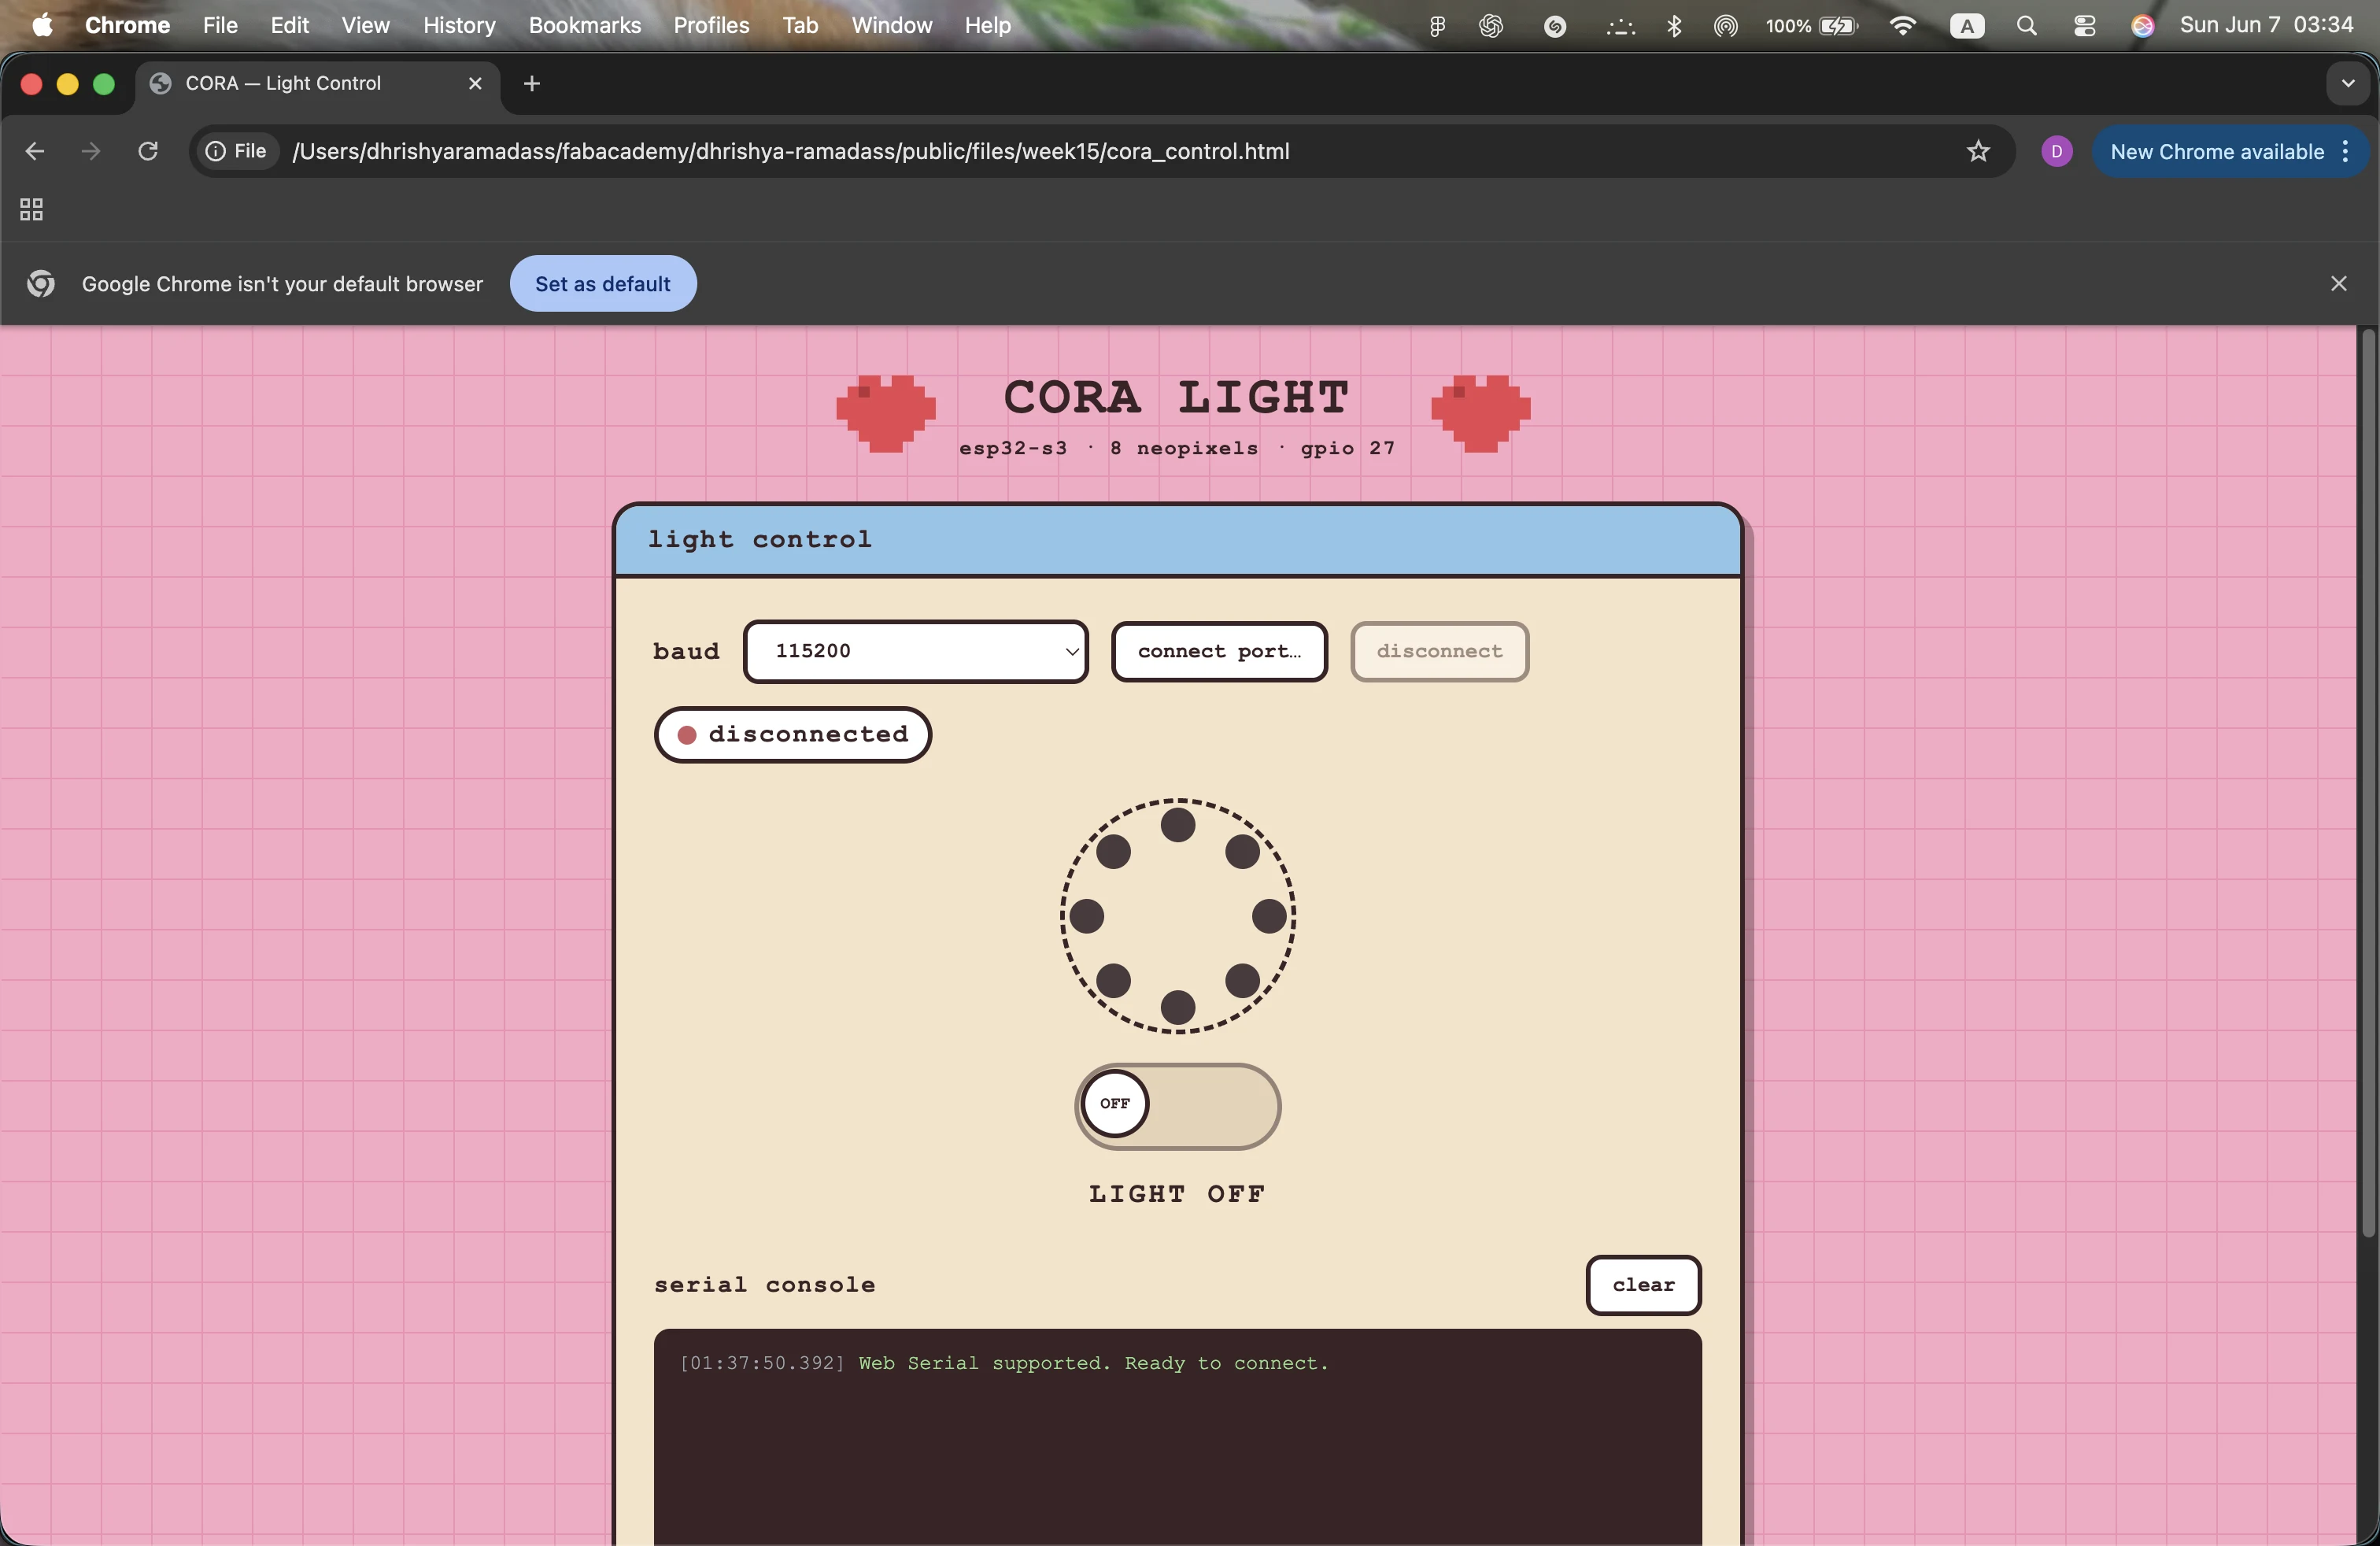Click the 'serial console' label
This screenshot has height=1546, width=2380.
[765, 1285]
